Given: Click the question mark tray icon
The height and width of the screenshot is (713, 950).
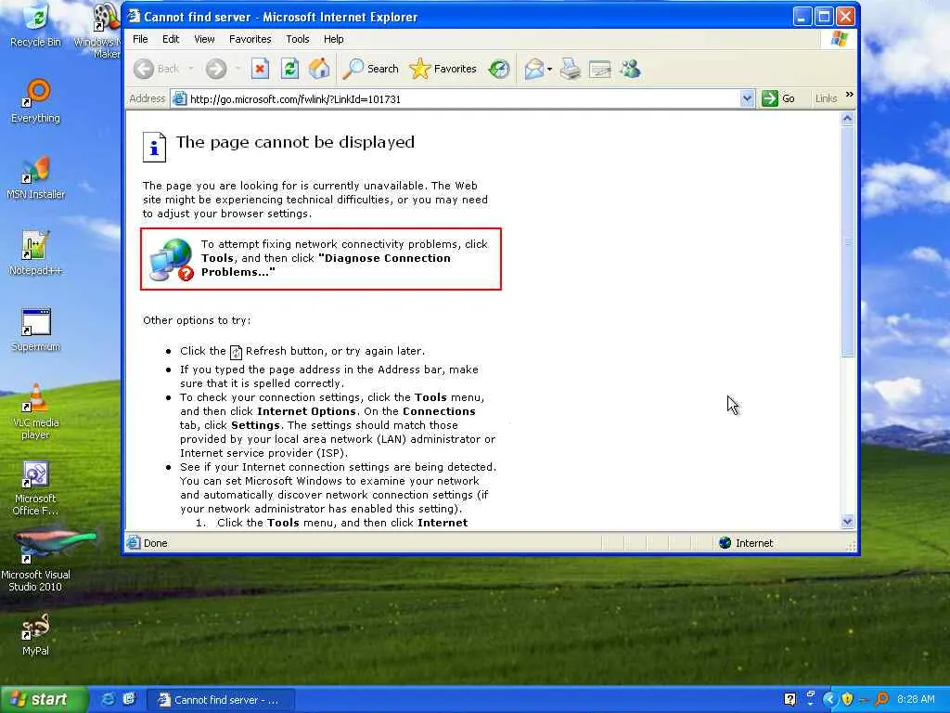Looking at the screenshot, I should pyautogui.click(x=790, y=699).
